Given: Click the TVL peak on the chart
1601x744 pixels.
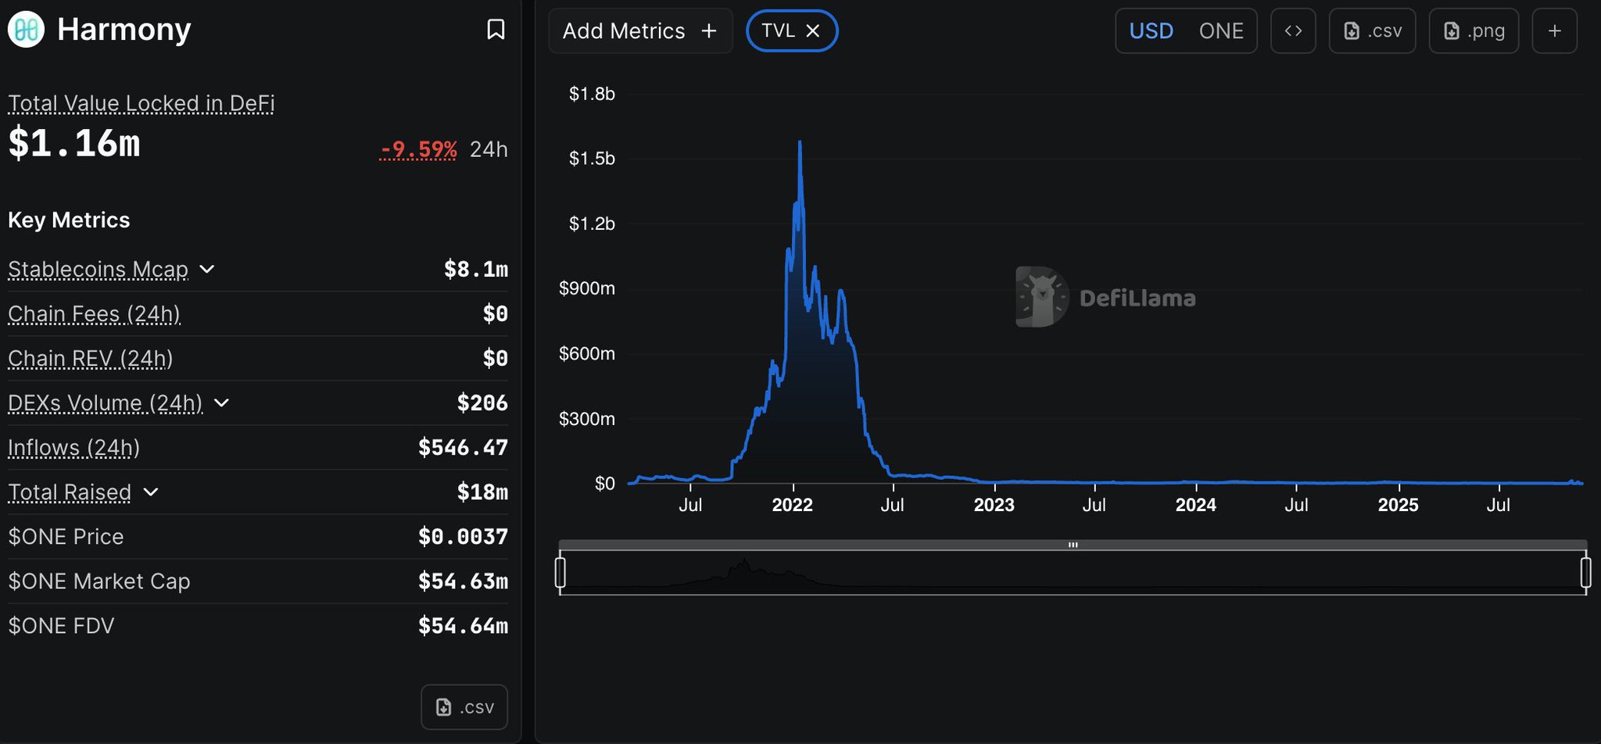Looking at the screenshot, I should click(x=800, y=143).
